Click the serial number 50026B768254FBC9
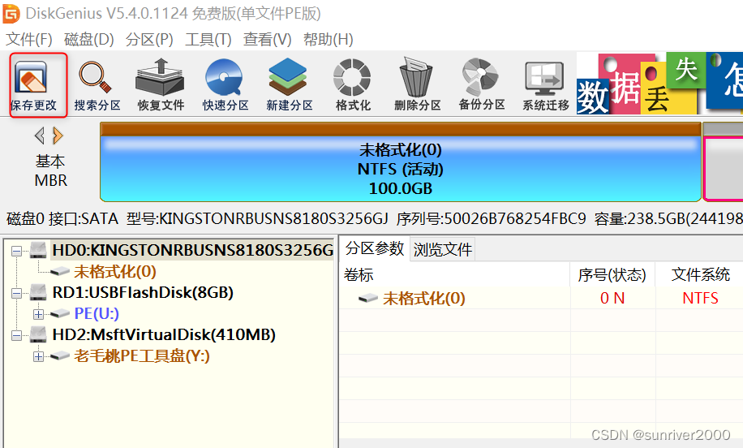This screenshot has height=448, width=743. point(515,218)
